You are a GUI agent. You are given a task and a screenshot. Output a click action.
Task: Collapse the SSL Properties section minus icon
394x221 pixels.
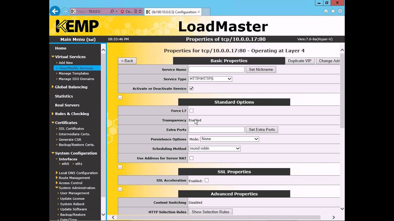[120, 189]
